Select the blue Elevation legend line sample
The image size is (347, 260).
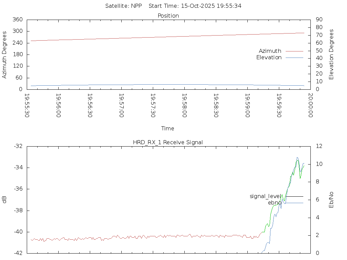294,58
